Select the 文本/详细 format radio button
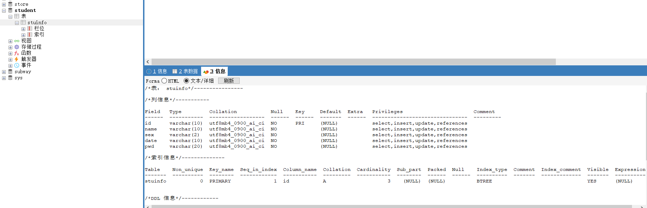647x208 pixels. point(186,81)
